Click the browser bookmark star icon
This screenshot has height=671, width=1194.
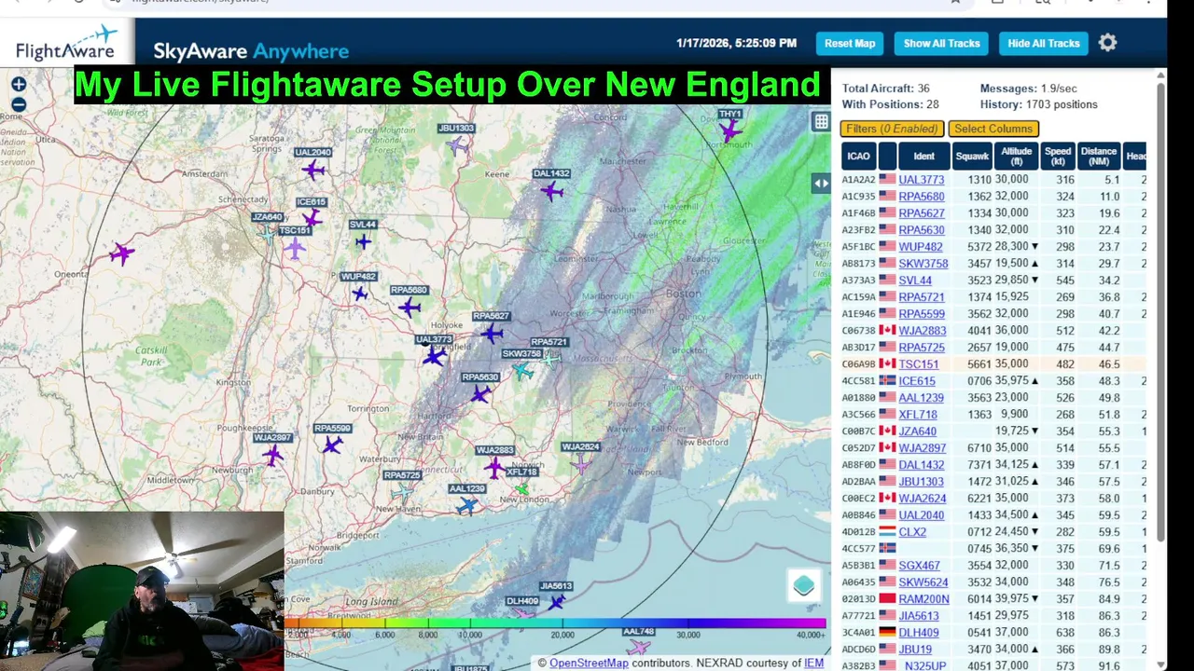click(955, 2)
